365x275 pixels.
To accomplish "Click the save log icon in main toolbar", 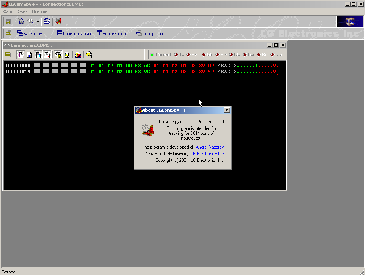I will point(21,21).
